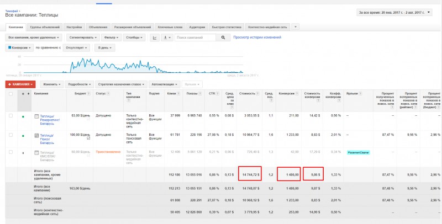
Task: Switch to Ключевые слова tab
Action: tap(170, 27)
